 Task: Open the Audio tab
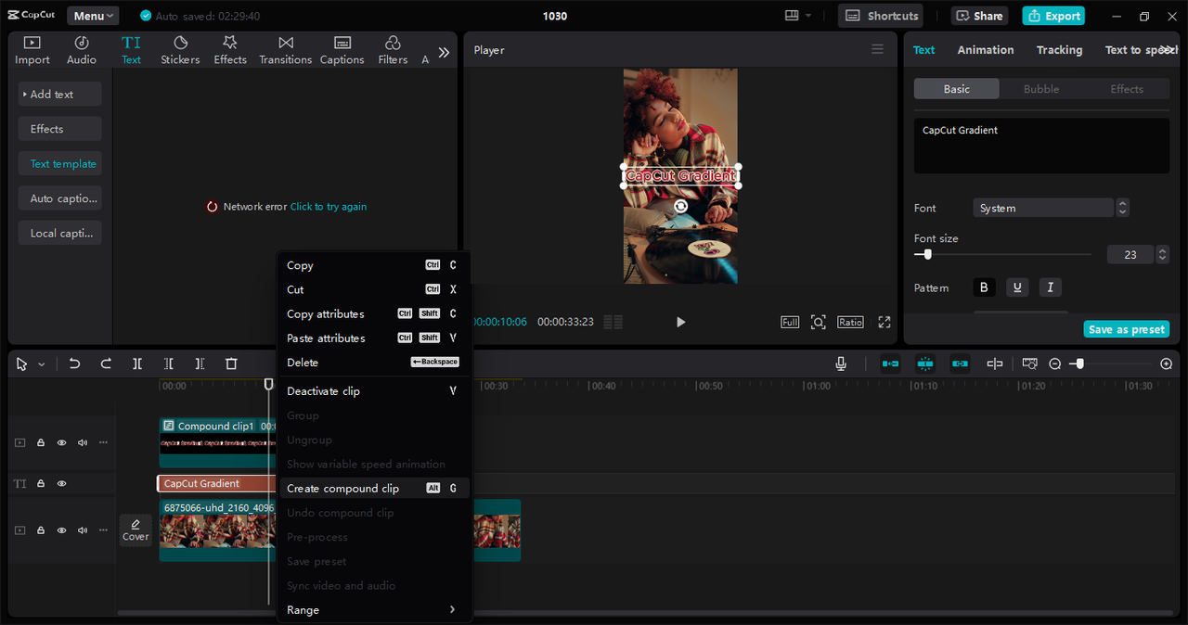pyautogui.click(x=82, y=50)
